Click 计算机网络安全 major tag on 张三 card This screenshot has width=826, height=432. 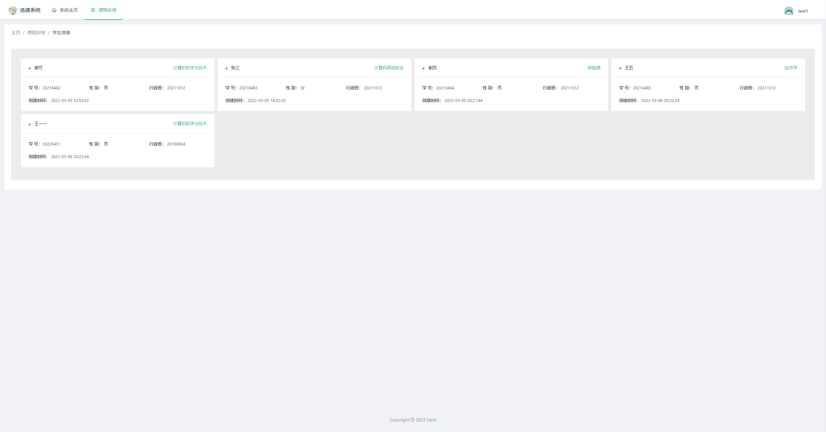coord(389,68)
